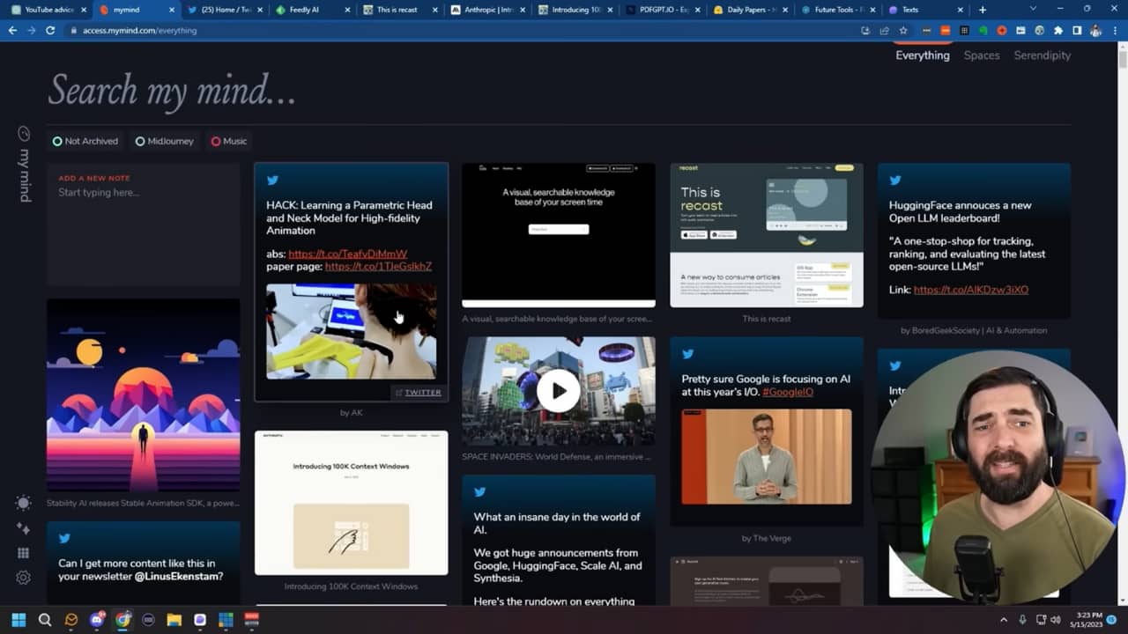Click the Chrome icon in the taskbar
Image resolution: width=1128 pixels, height=634 pixels.
coord(122,620)
